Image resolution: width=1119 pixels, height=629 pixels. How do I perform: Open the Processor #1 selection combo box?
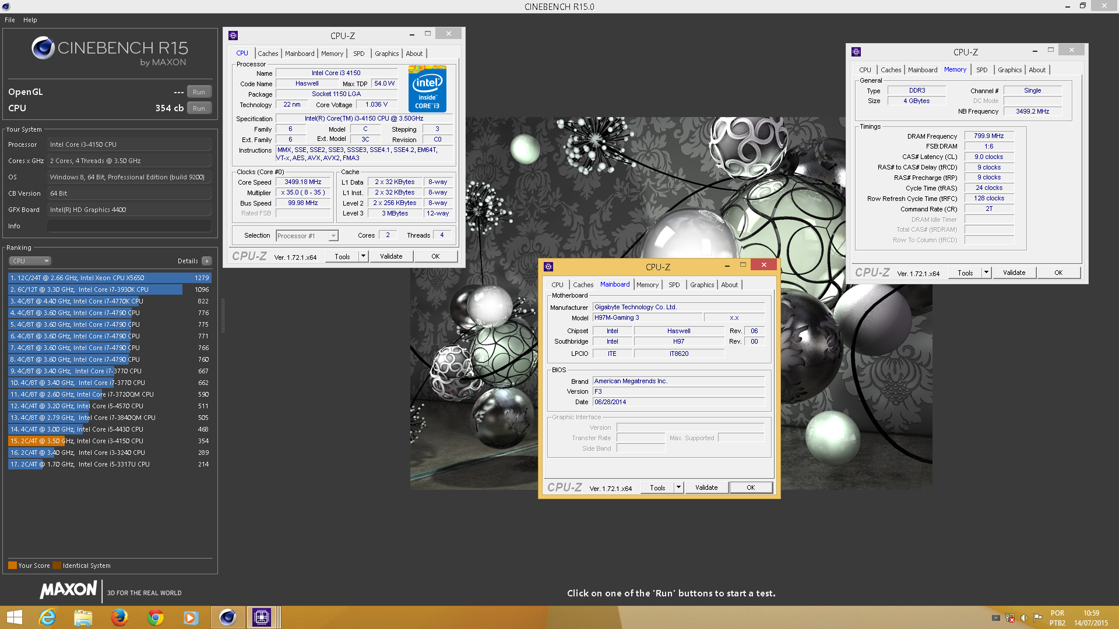pyautogui.click(x=307, y=236)
